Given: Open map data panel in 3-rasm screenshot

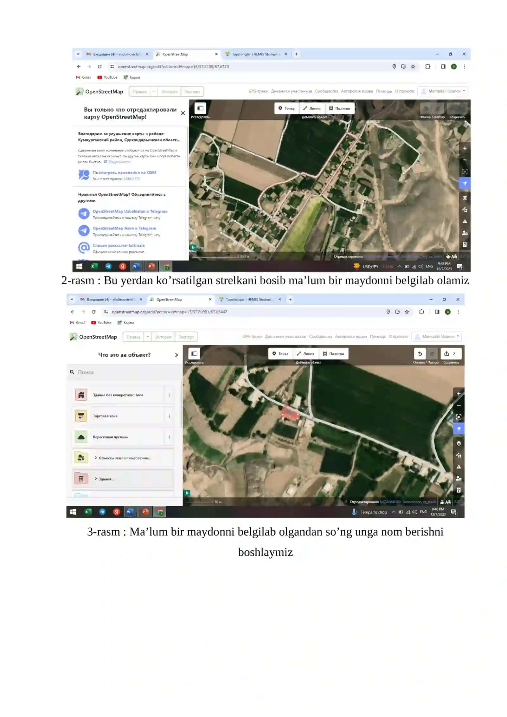Looking at the screenshot, I should click(459, 455).
